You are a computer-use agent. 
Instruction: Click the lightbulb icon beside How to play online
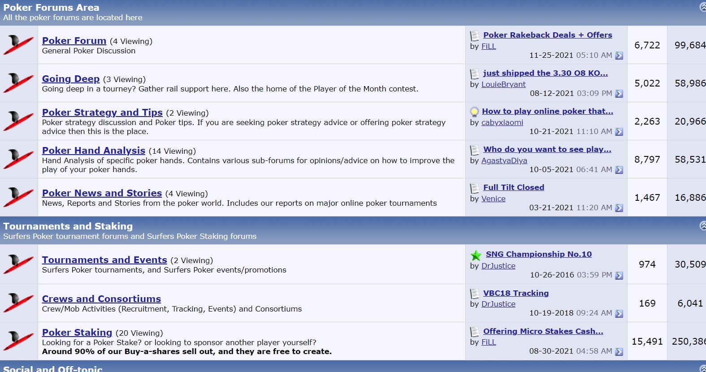474,112
